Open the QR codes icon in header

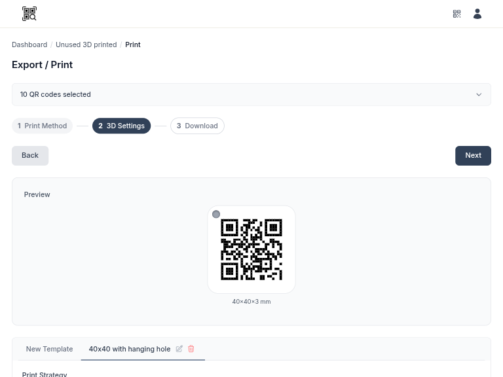coord(456,14)
